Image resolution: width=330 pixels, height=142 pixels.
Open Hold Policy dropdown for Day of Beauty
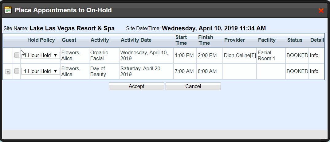(x=41, y=71)
